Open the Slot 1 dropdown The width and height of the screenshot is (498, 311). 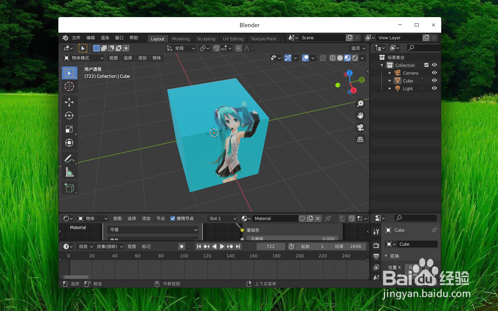222,218
